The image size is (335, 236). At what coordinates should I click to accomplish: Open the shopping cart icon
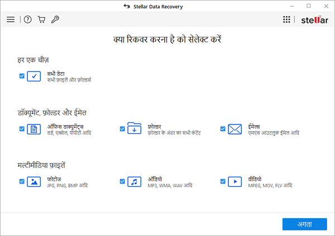[x=41, y=20]
